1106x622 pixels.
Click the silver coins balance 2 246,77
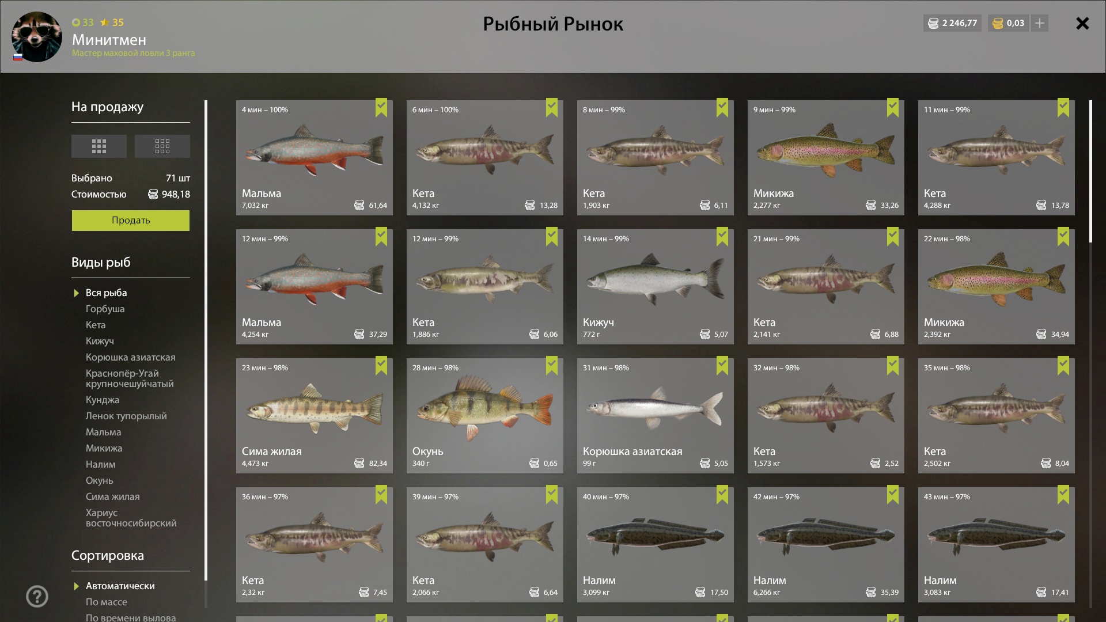(x=952, y=23)
